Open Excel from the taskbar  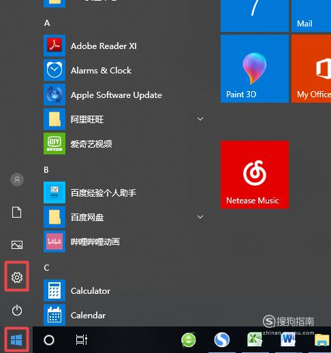(255, 340)
